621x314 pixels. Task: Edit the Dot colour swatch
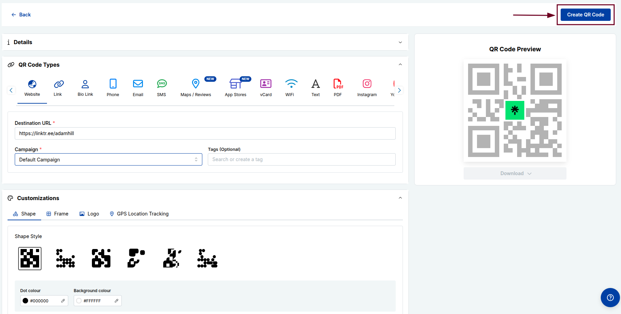[x=63, y=301]
